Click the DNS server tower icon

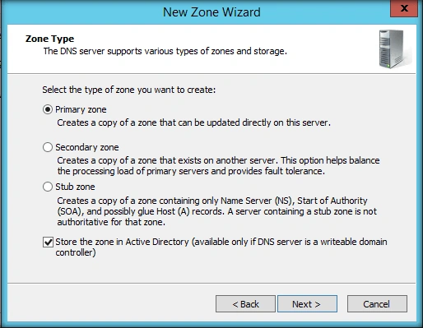tap(394, 49)
